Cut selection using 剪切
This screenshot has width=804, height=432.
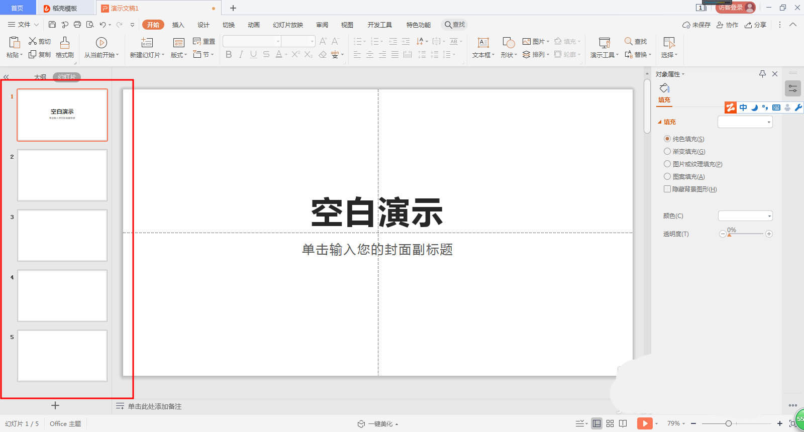click(x=40, y=41)
